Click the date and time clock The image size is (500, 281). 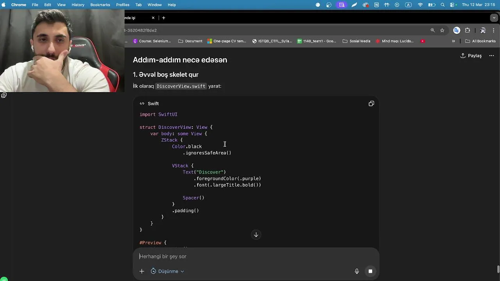[x=479, y=5]
